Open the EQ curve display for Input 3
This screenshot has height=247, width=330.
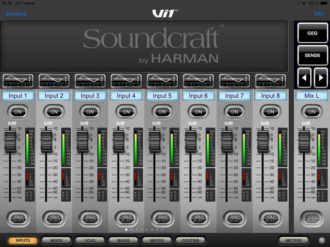[90, 81]
